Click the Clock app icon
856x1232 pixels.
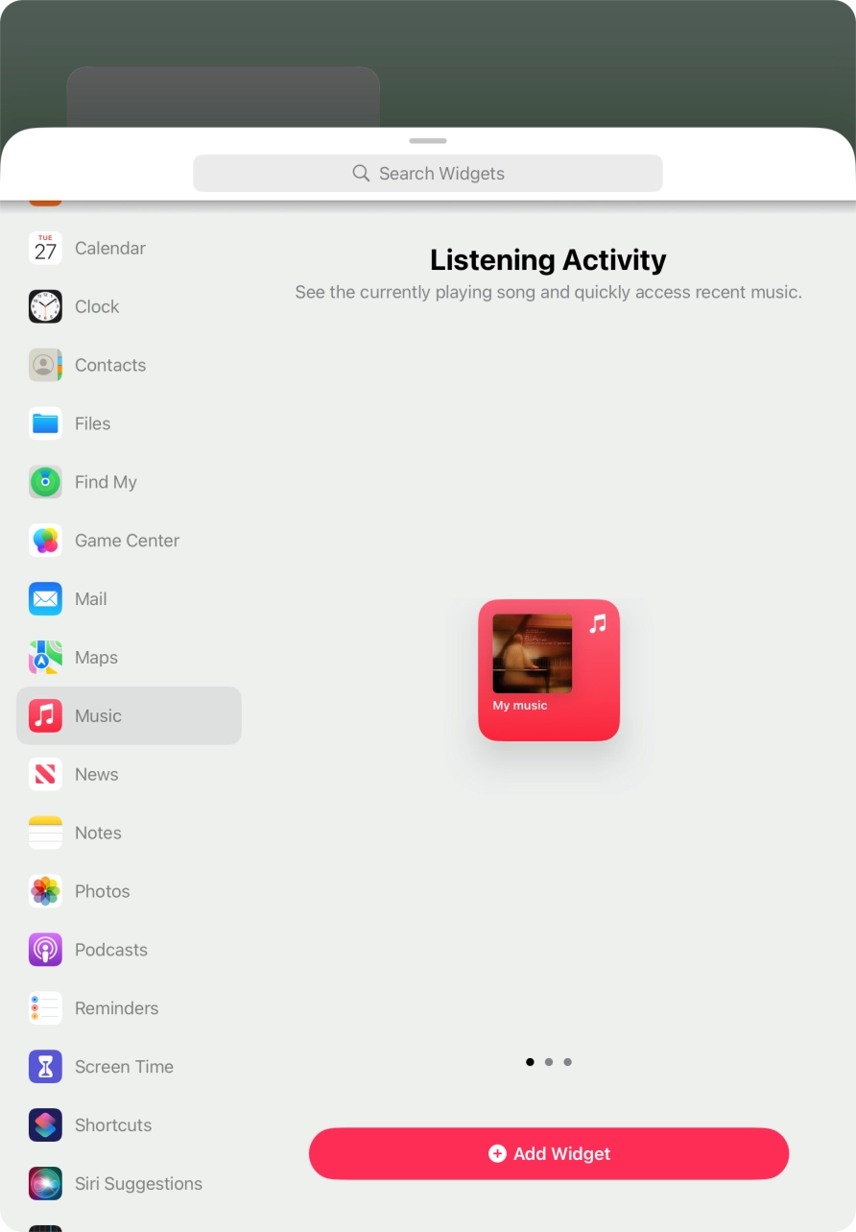45,306
